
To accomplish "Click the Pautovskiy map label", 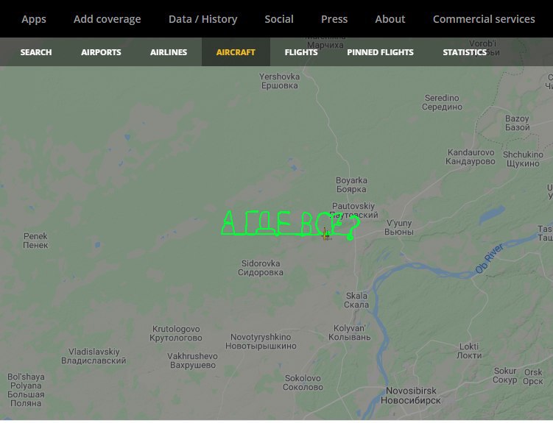I will (x=353, y=210).
